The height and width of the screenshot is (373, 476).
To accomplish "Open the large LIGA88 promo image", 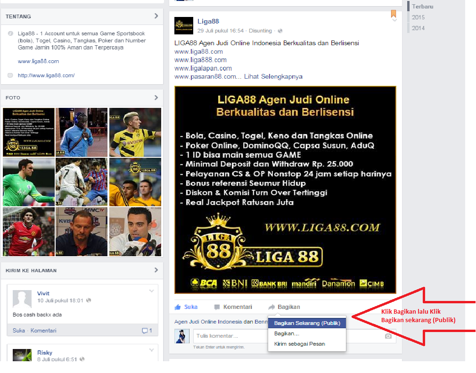I will coord(285,190).
